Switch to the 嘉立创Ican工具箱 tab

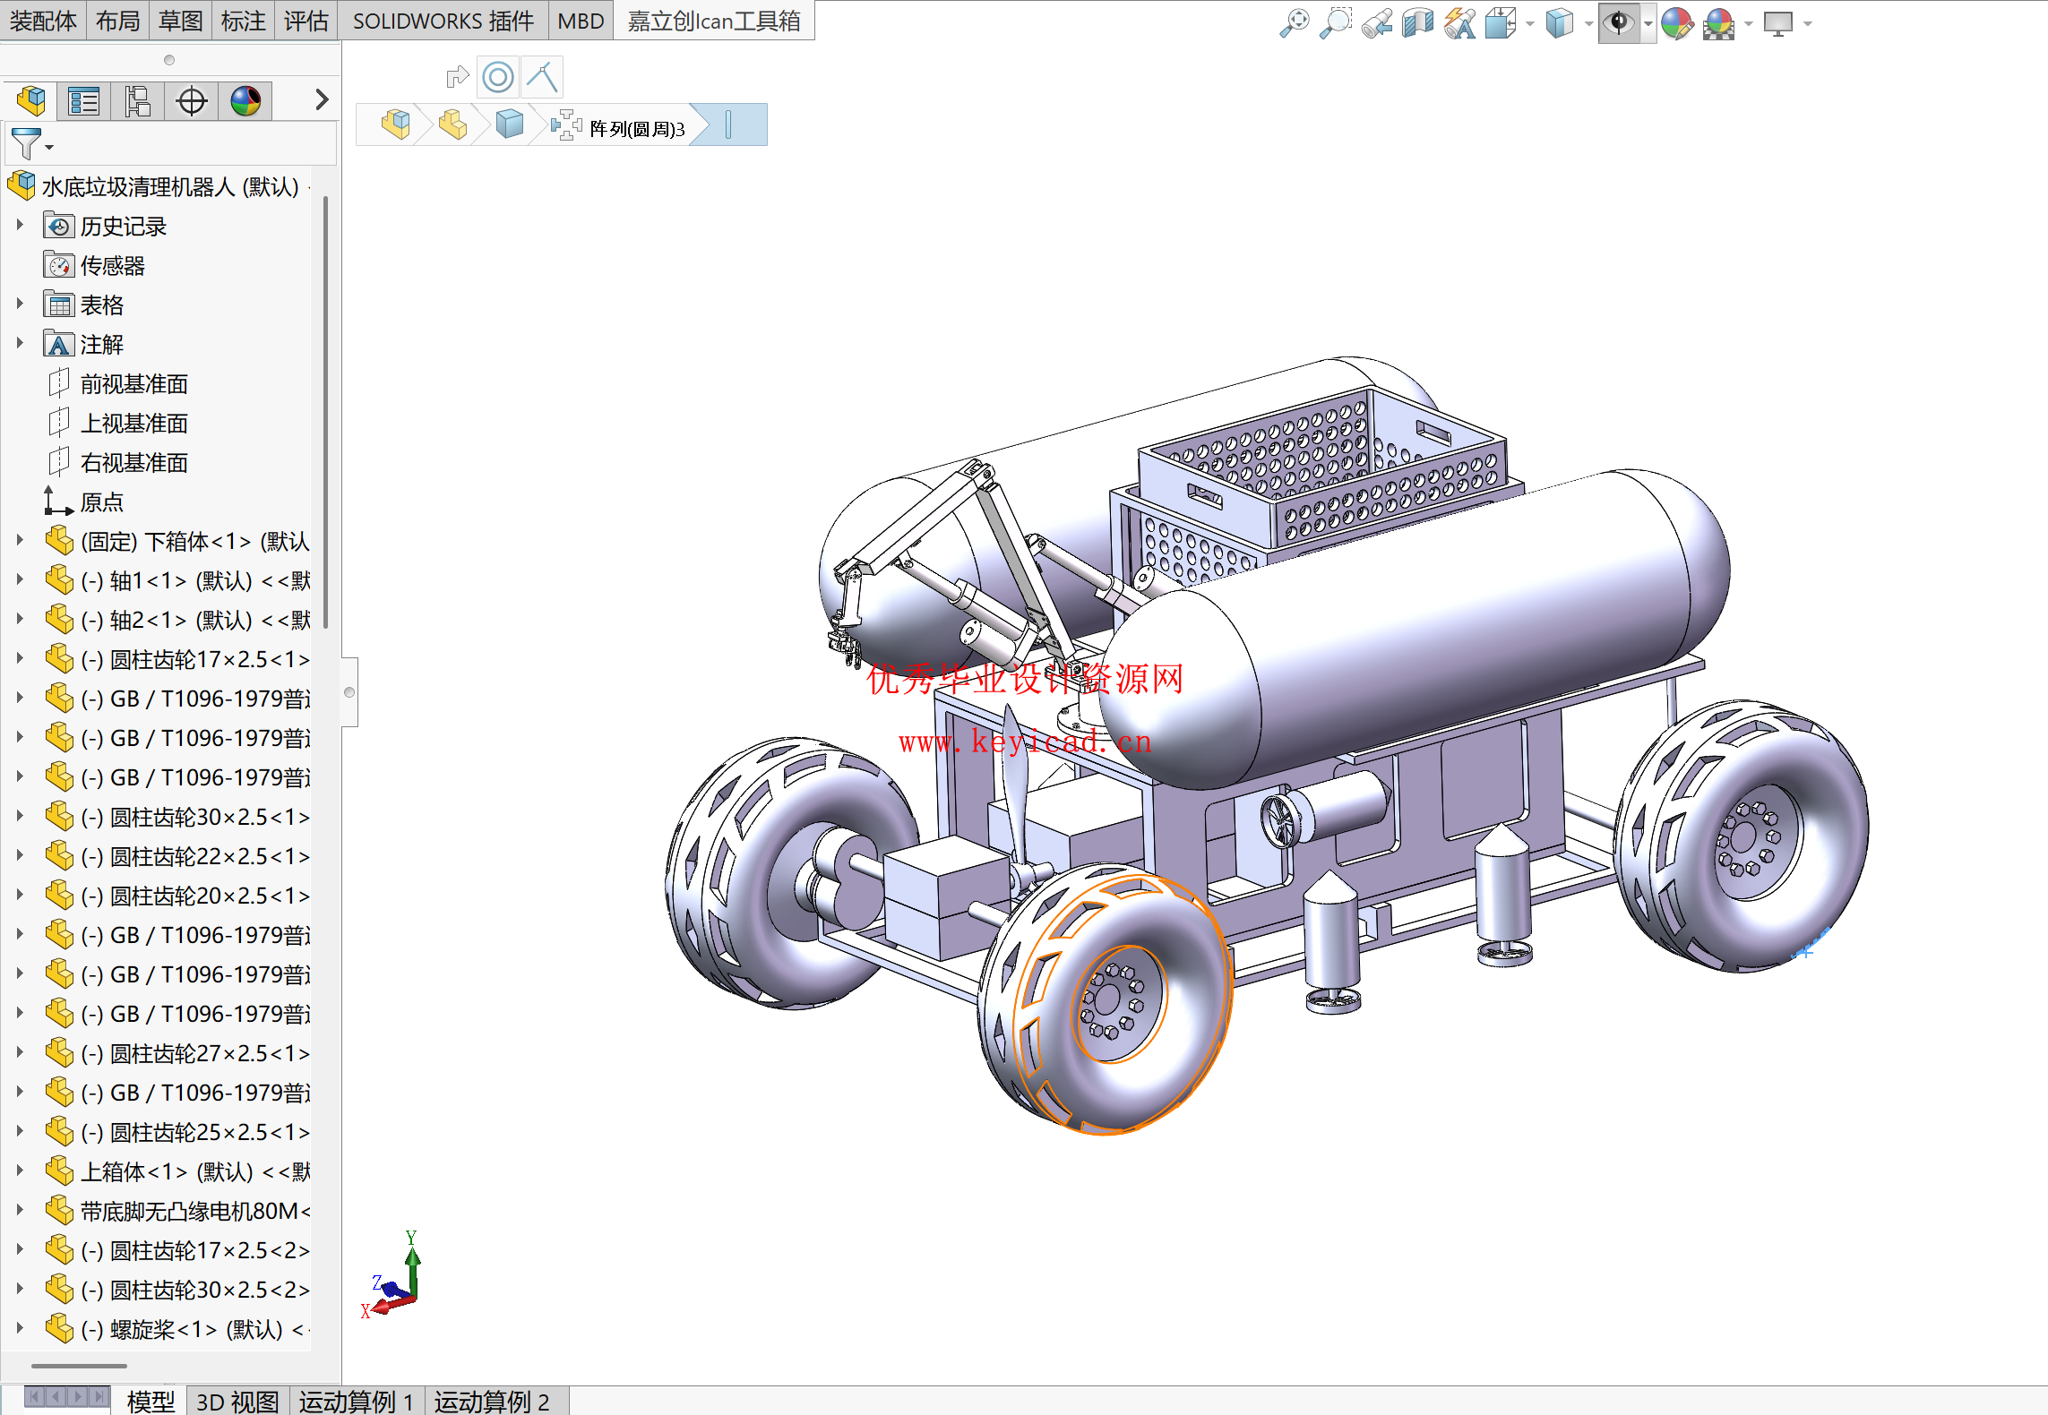click(x=714, y=21)
